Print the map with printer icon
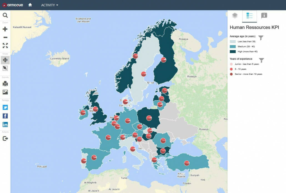 pos(5,84)
